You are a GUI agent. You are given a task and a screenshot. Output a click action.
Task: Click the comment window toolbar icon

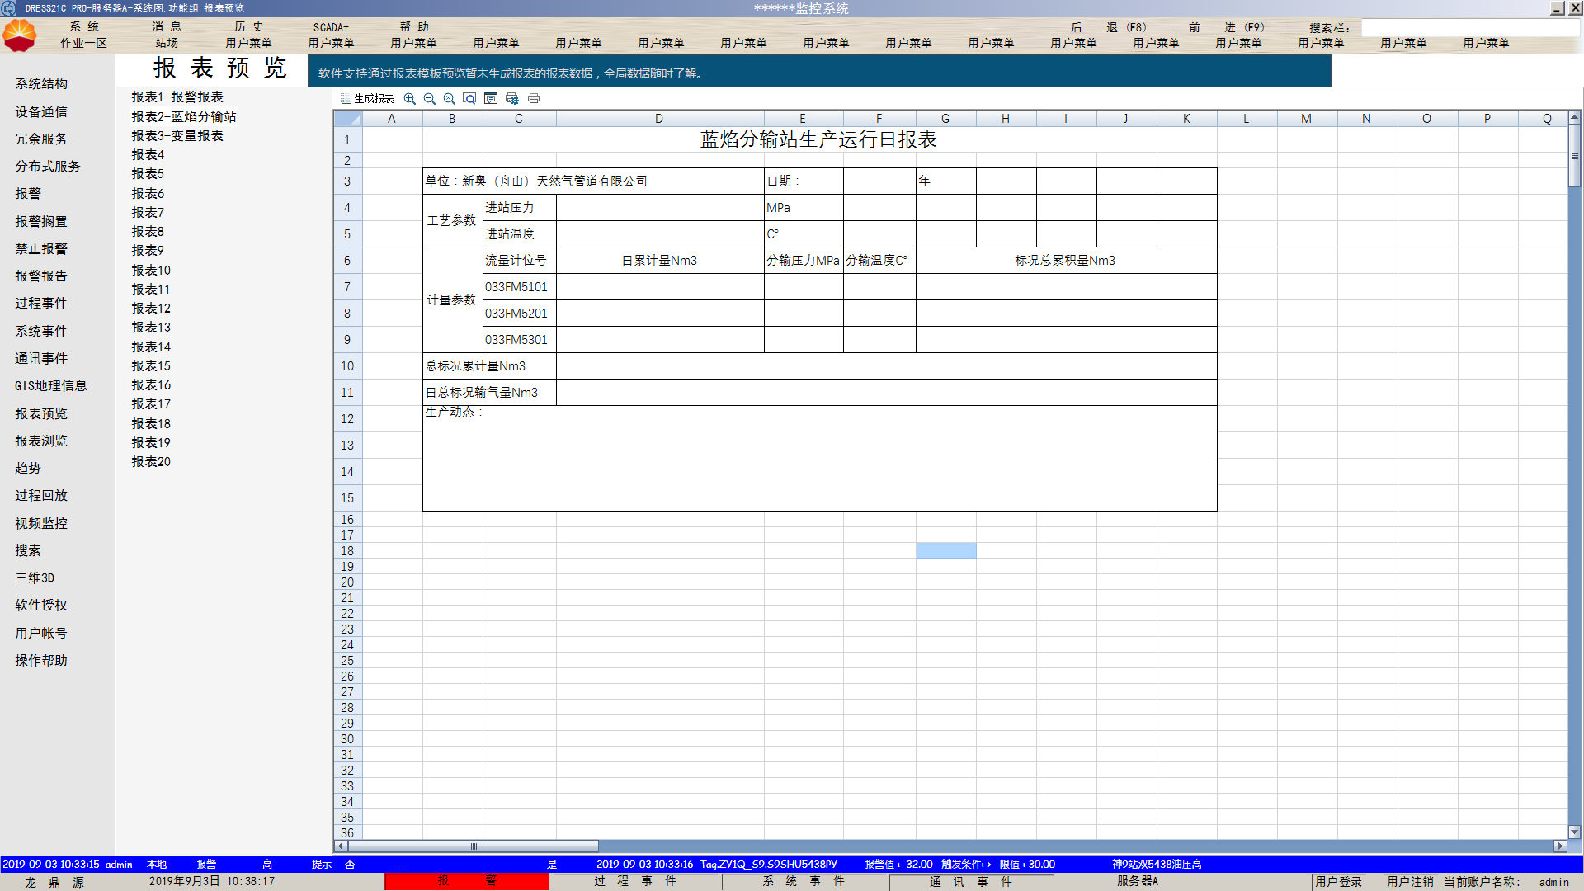pyautogui.click(x=491, y=98)
